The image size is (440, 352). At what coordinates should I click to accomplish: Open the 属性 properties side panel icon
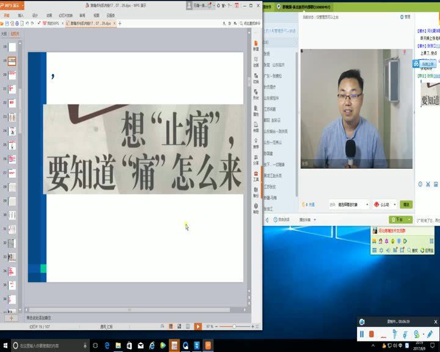(256, 111)
